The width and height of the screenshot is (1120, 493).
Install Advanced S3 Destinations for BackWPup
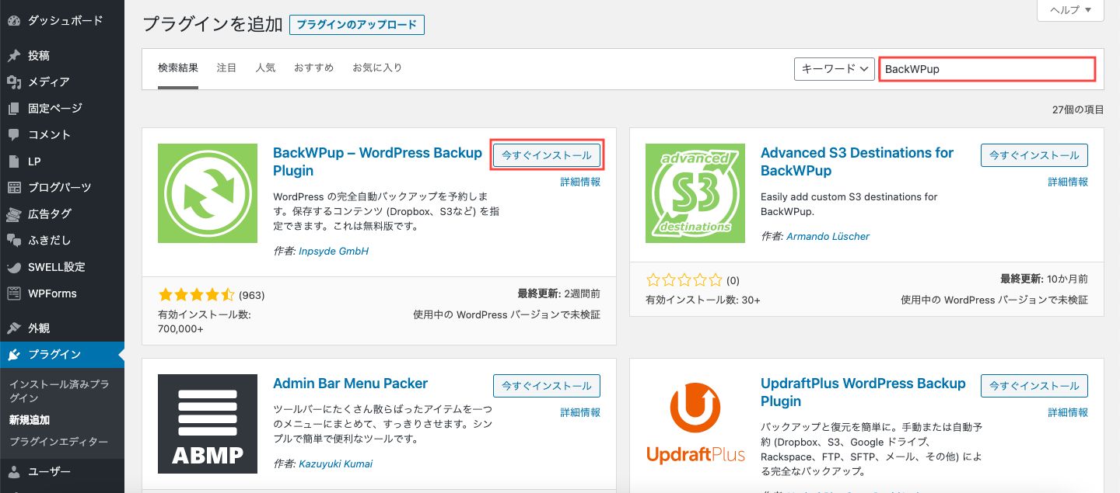point(1034,155)
